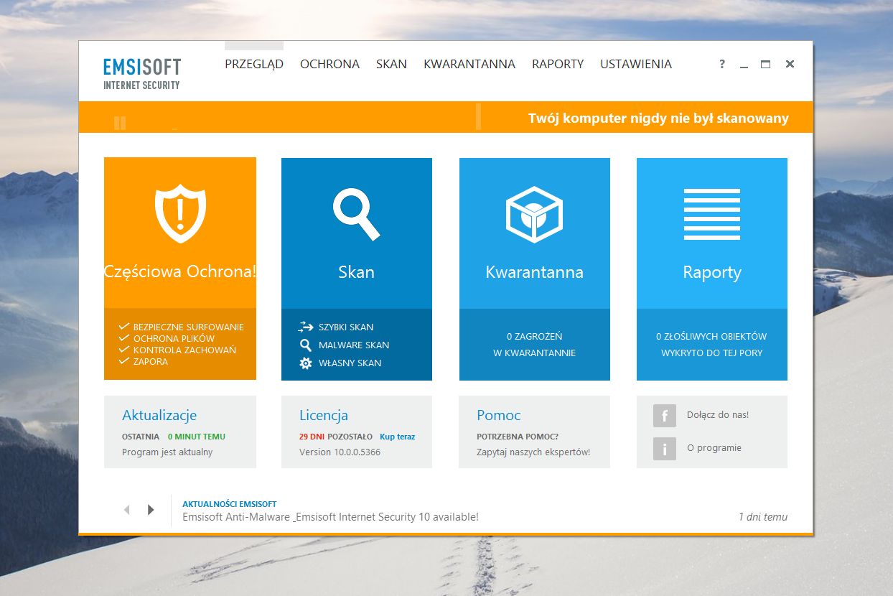Click the Kup teraz link
Viewport: 893px width, 596px height.
398,437
